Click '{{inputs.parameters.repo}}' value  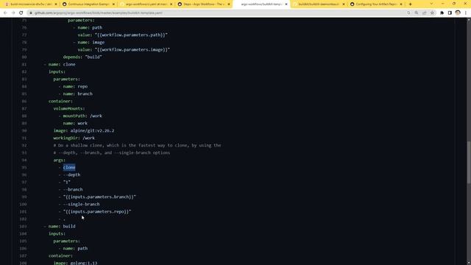coord(97,211)
